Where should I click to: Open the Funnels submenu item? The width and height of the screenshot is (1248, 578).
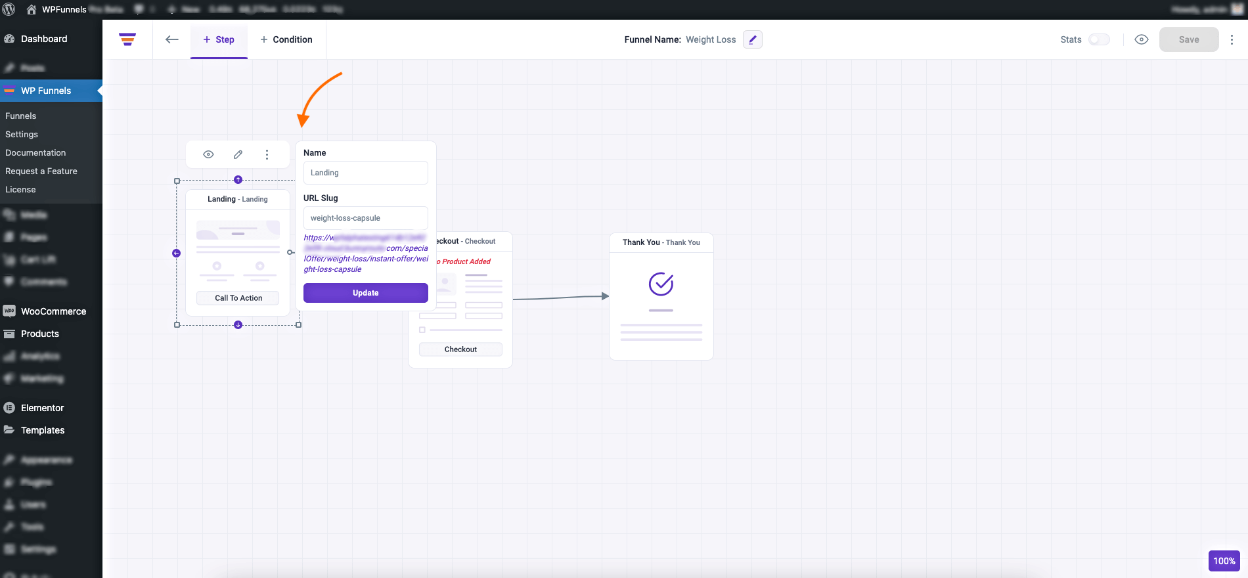click(x=21, y=116)
